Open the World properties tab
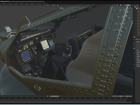 [134, 51]
